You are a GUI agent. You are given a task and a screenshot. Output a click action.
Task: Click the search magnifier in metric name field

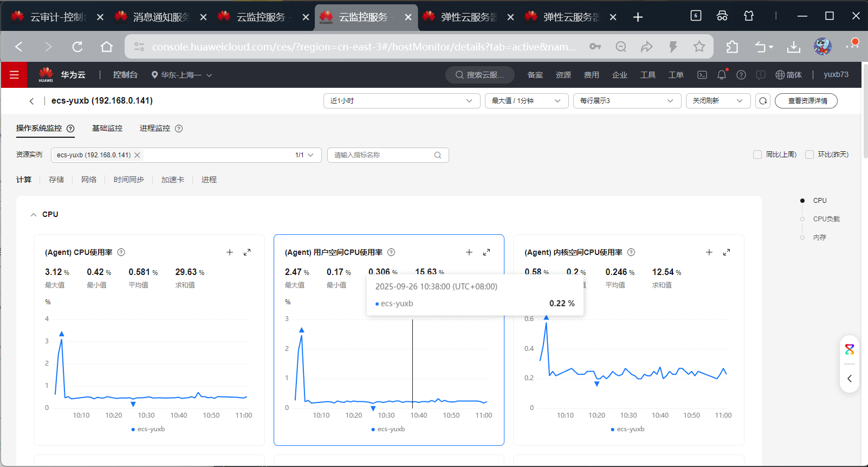pyautogui.click(x=438, y=155)
